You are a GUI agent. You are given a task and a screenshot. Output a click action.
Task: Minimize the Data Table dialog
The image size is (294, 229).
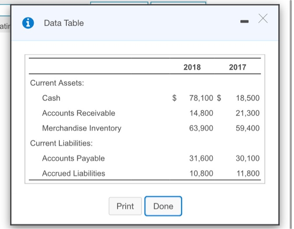(x=244, y=21)
